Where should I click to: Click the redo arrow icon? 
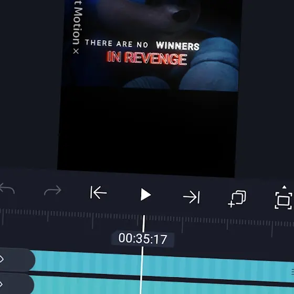coord(52,190)
